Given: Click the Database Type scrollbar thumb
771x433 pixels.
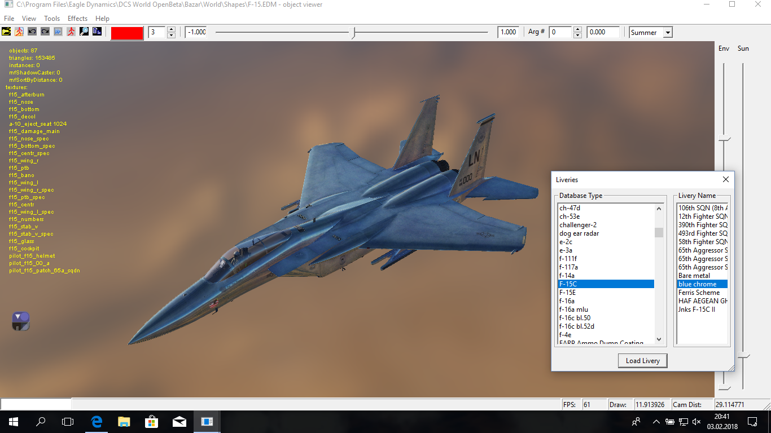Looking at the screenshot, I should coord(659,232).
